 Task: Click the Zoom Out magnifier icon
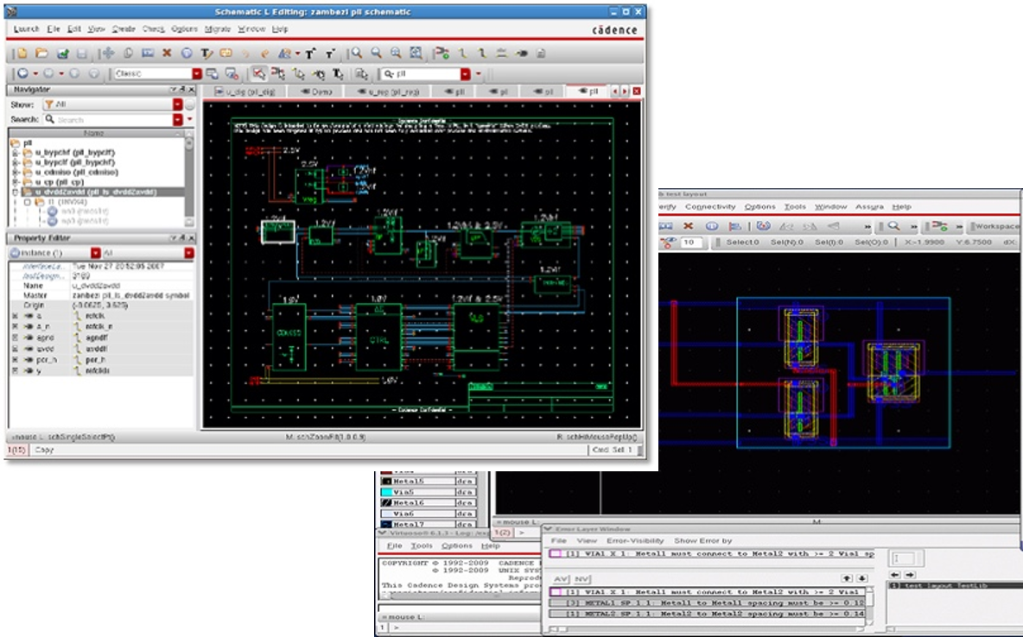point(377,54)
